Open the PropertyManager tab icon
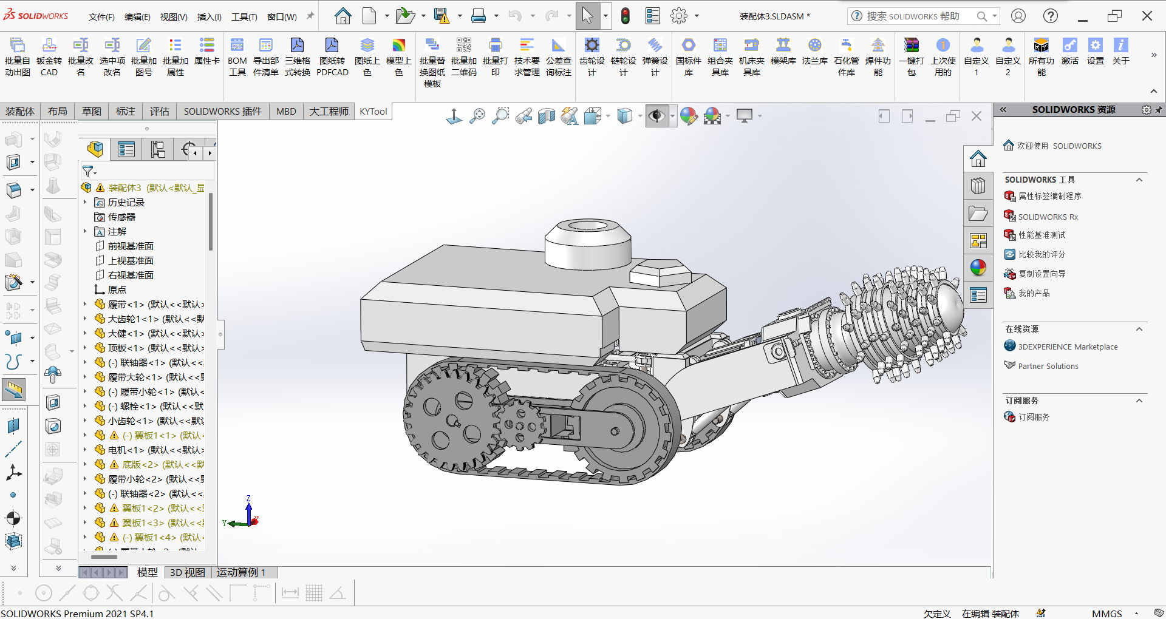This screenshot has height=619, width=1166. (x=126, y=149)
